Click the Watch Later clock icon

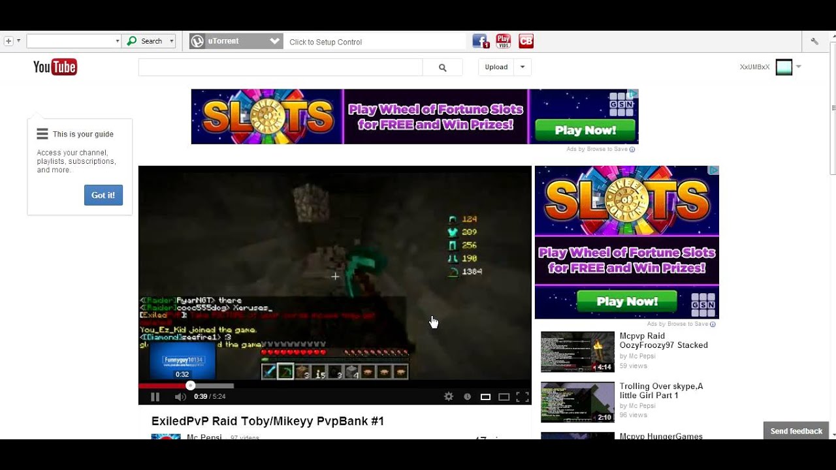point(467,396)
